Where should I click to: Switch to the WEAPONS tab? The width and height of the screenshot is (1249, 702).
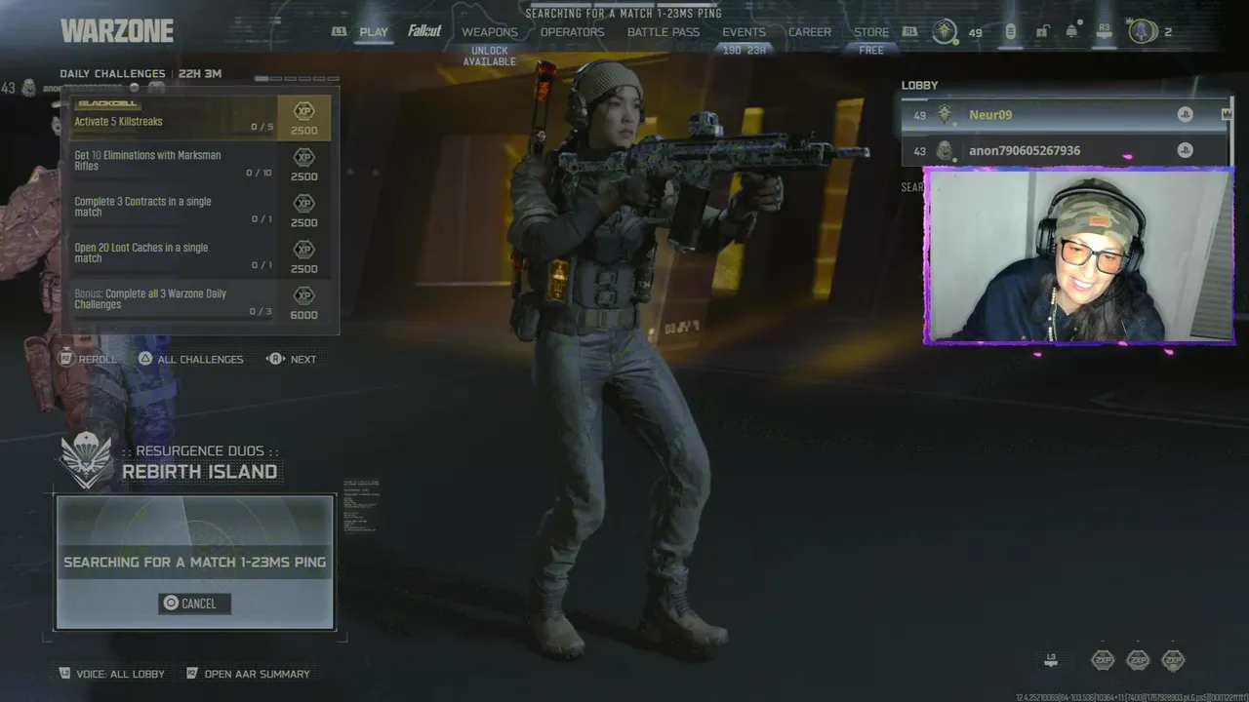pyautogui.click(x=490, y=32)
